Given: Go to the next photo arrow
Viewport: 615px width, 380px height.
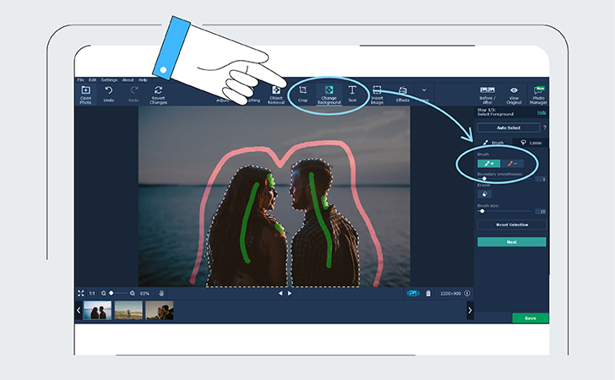Looking at the screenshot, I should pyautogui.click(x=290, y=293).
